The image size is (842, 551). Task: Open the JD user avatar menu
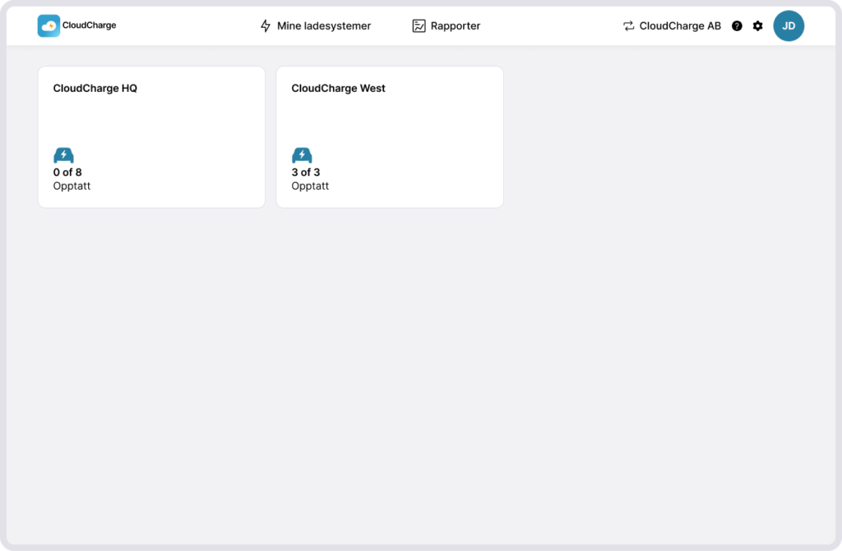point(789,26)
